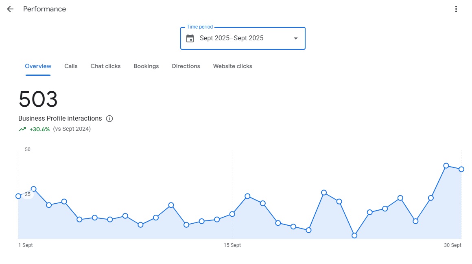Viewport: 472px width, 264px height.
Task: Click the info icon beside Business Profile interactions
Action: point(109,119)
